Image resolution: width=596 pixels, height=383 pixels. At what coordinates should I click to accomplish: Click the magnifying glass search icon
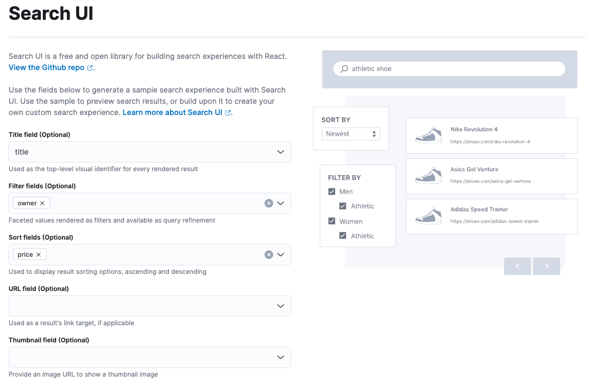point(344,68)
